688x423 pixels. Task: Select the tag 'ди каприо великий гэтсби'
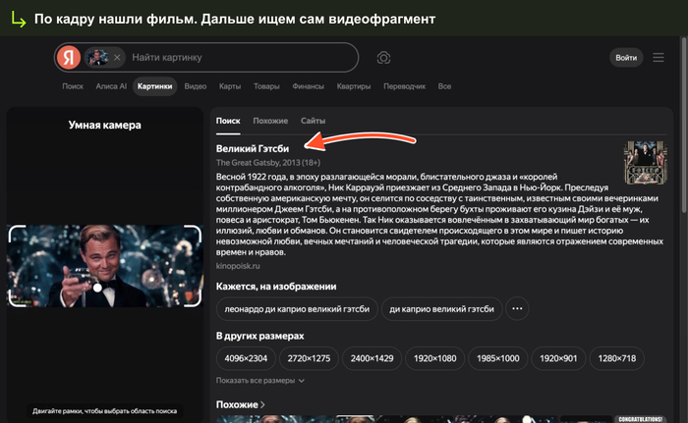[x=442, y=309]
